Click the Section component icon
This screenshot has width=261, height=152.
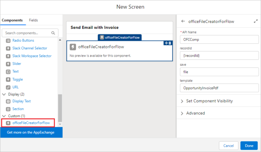(x=8, y=109)
